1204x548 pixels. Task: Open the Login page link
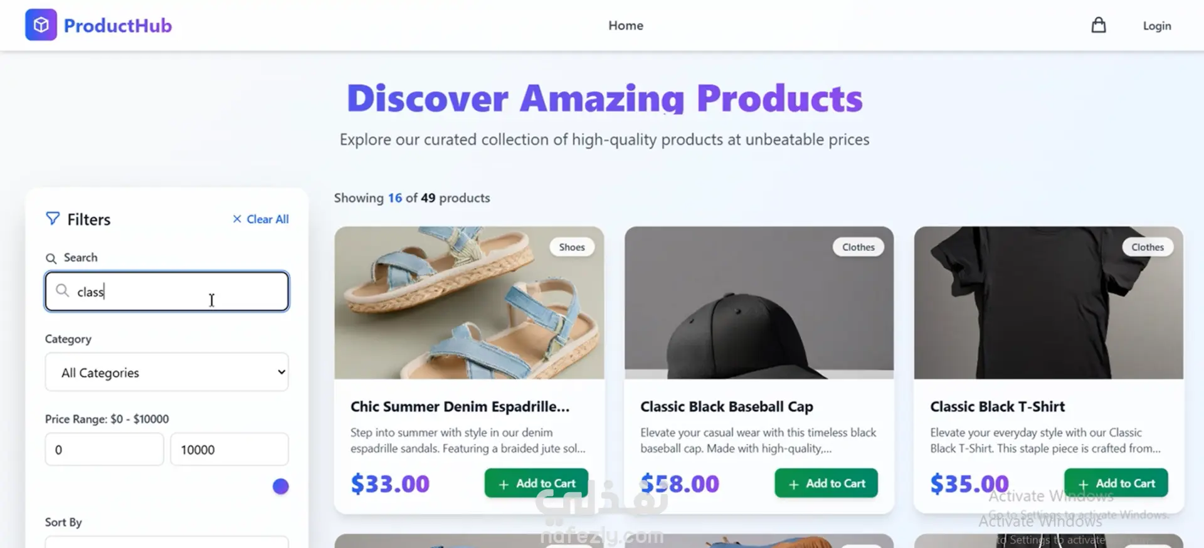(x=1156, y=26)
